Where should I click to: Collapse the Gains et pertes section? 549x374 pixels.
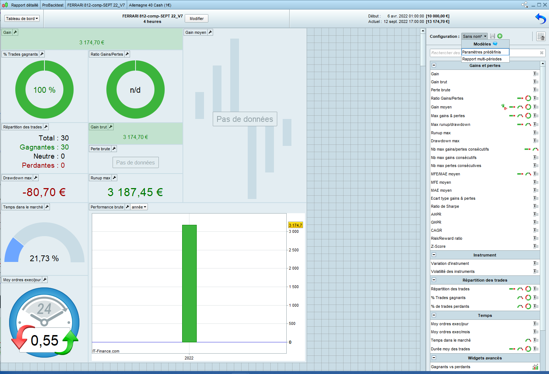click(434, 65)
